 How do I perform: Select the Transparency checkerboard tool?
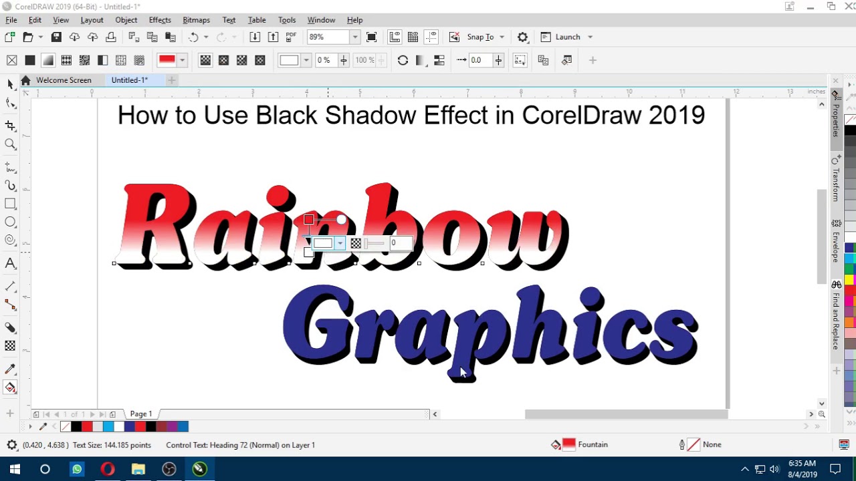coord(10,345)
